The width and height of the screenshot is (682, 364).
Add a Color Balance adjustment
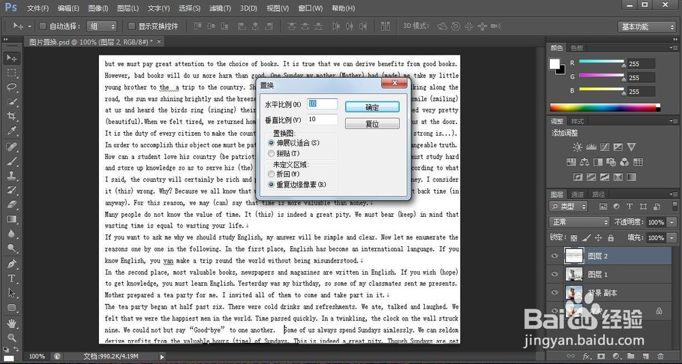pos(584,162)
